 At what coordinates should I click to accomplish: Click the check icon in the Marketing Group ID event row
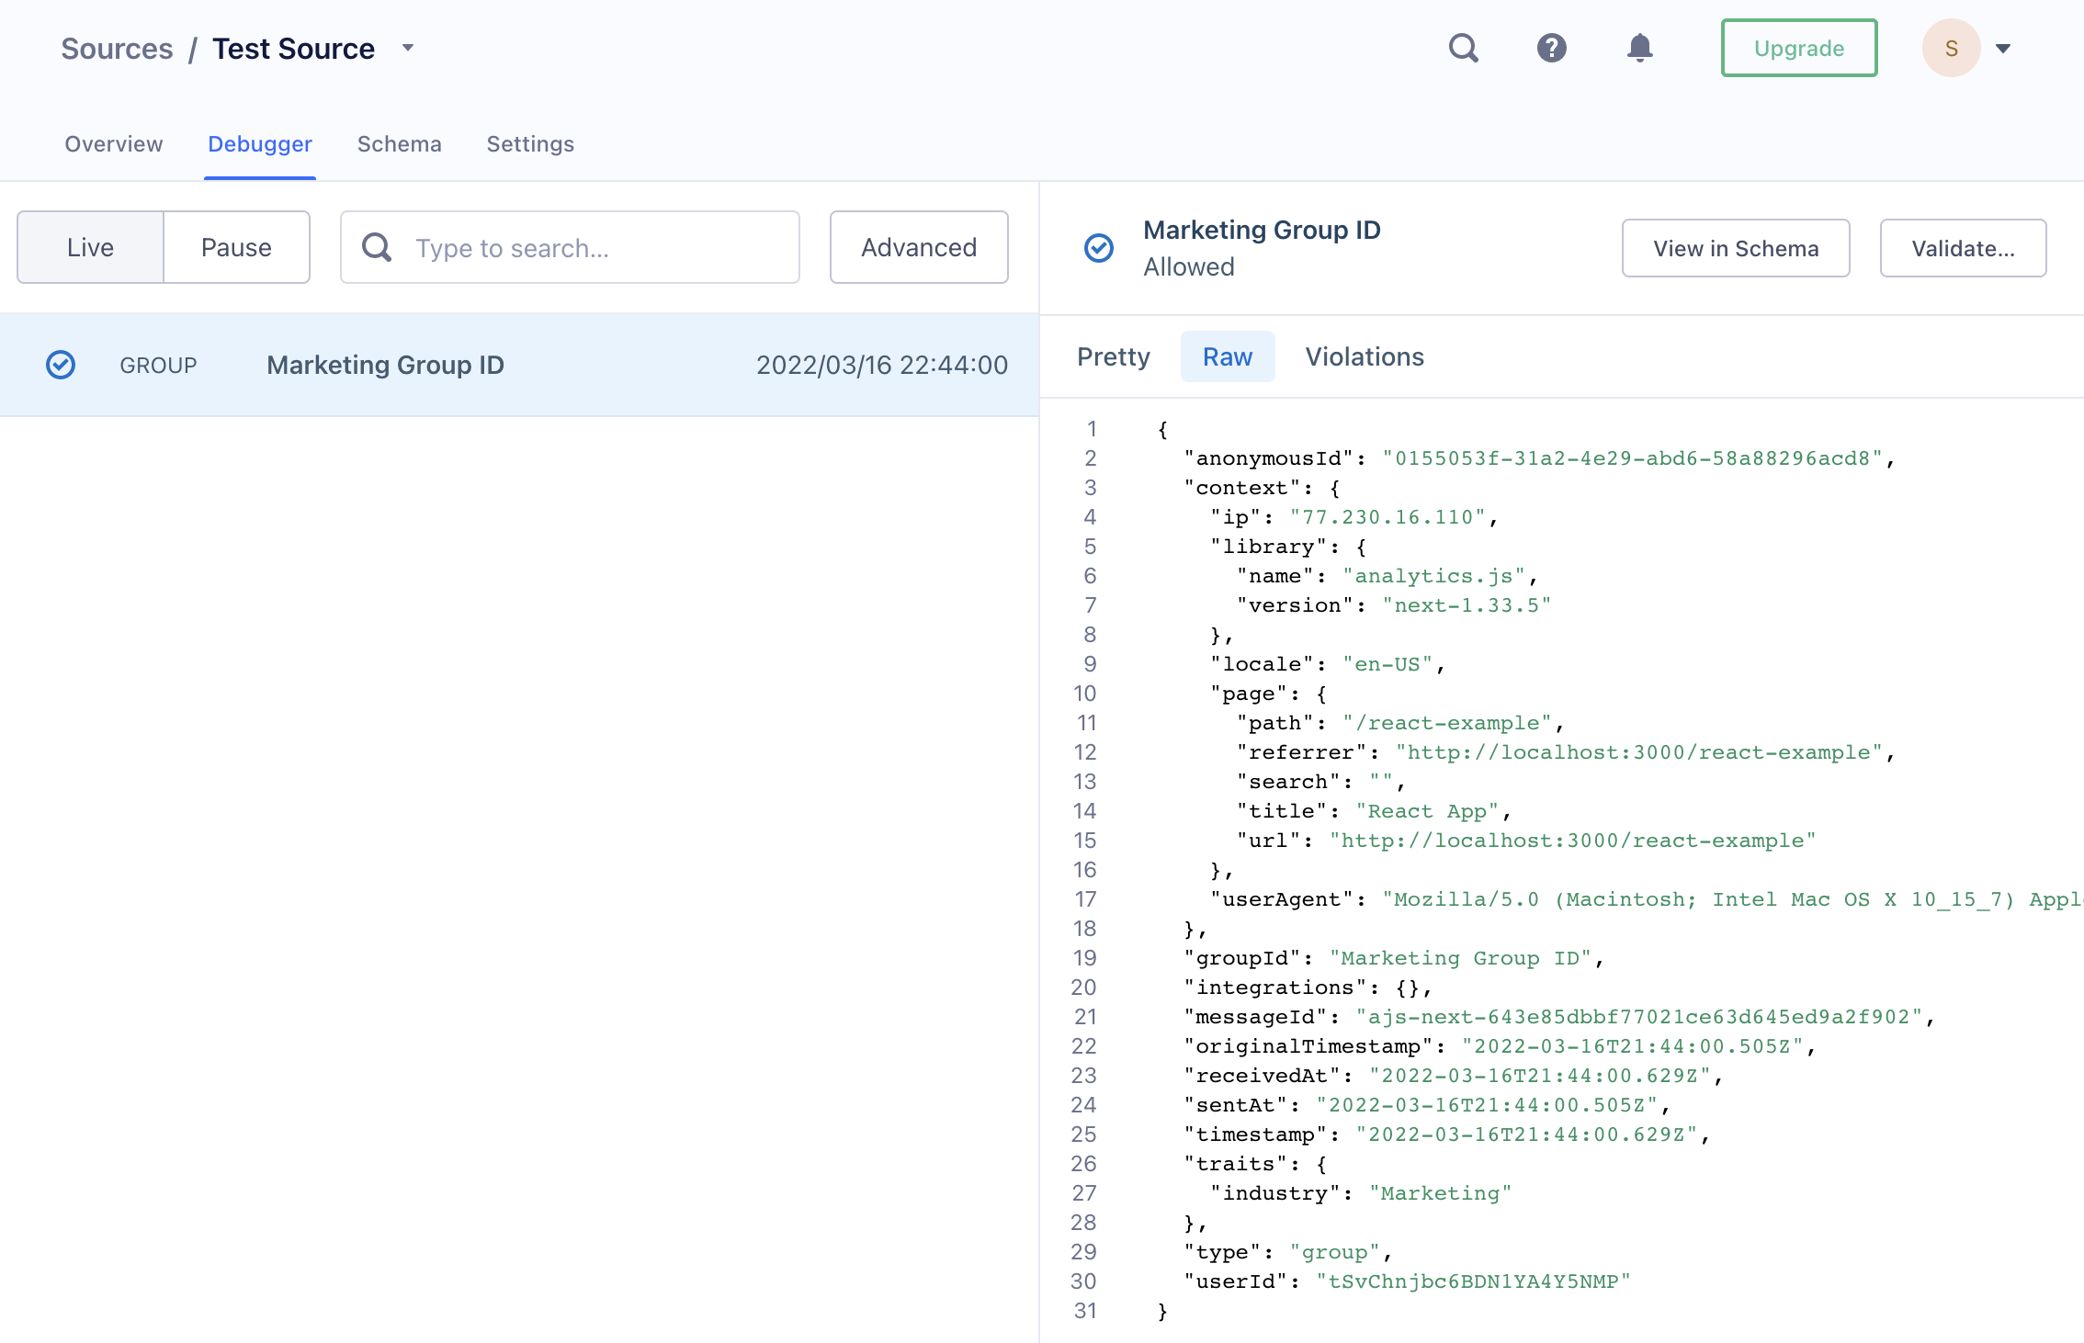[x=61, y=365]
